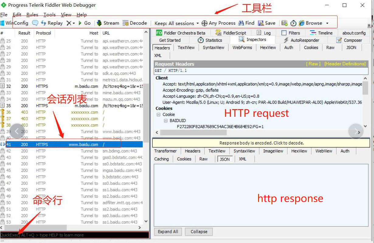Open the Transformer response tab
Viewport: 374px width, 243px height.
pos(165,151)
